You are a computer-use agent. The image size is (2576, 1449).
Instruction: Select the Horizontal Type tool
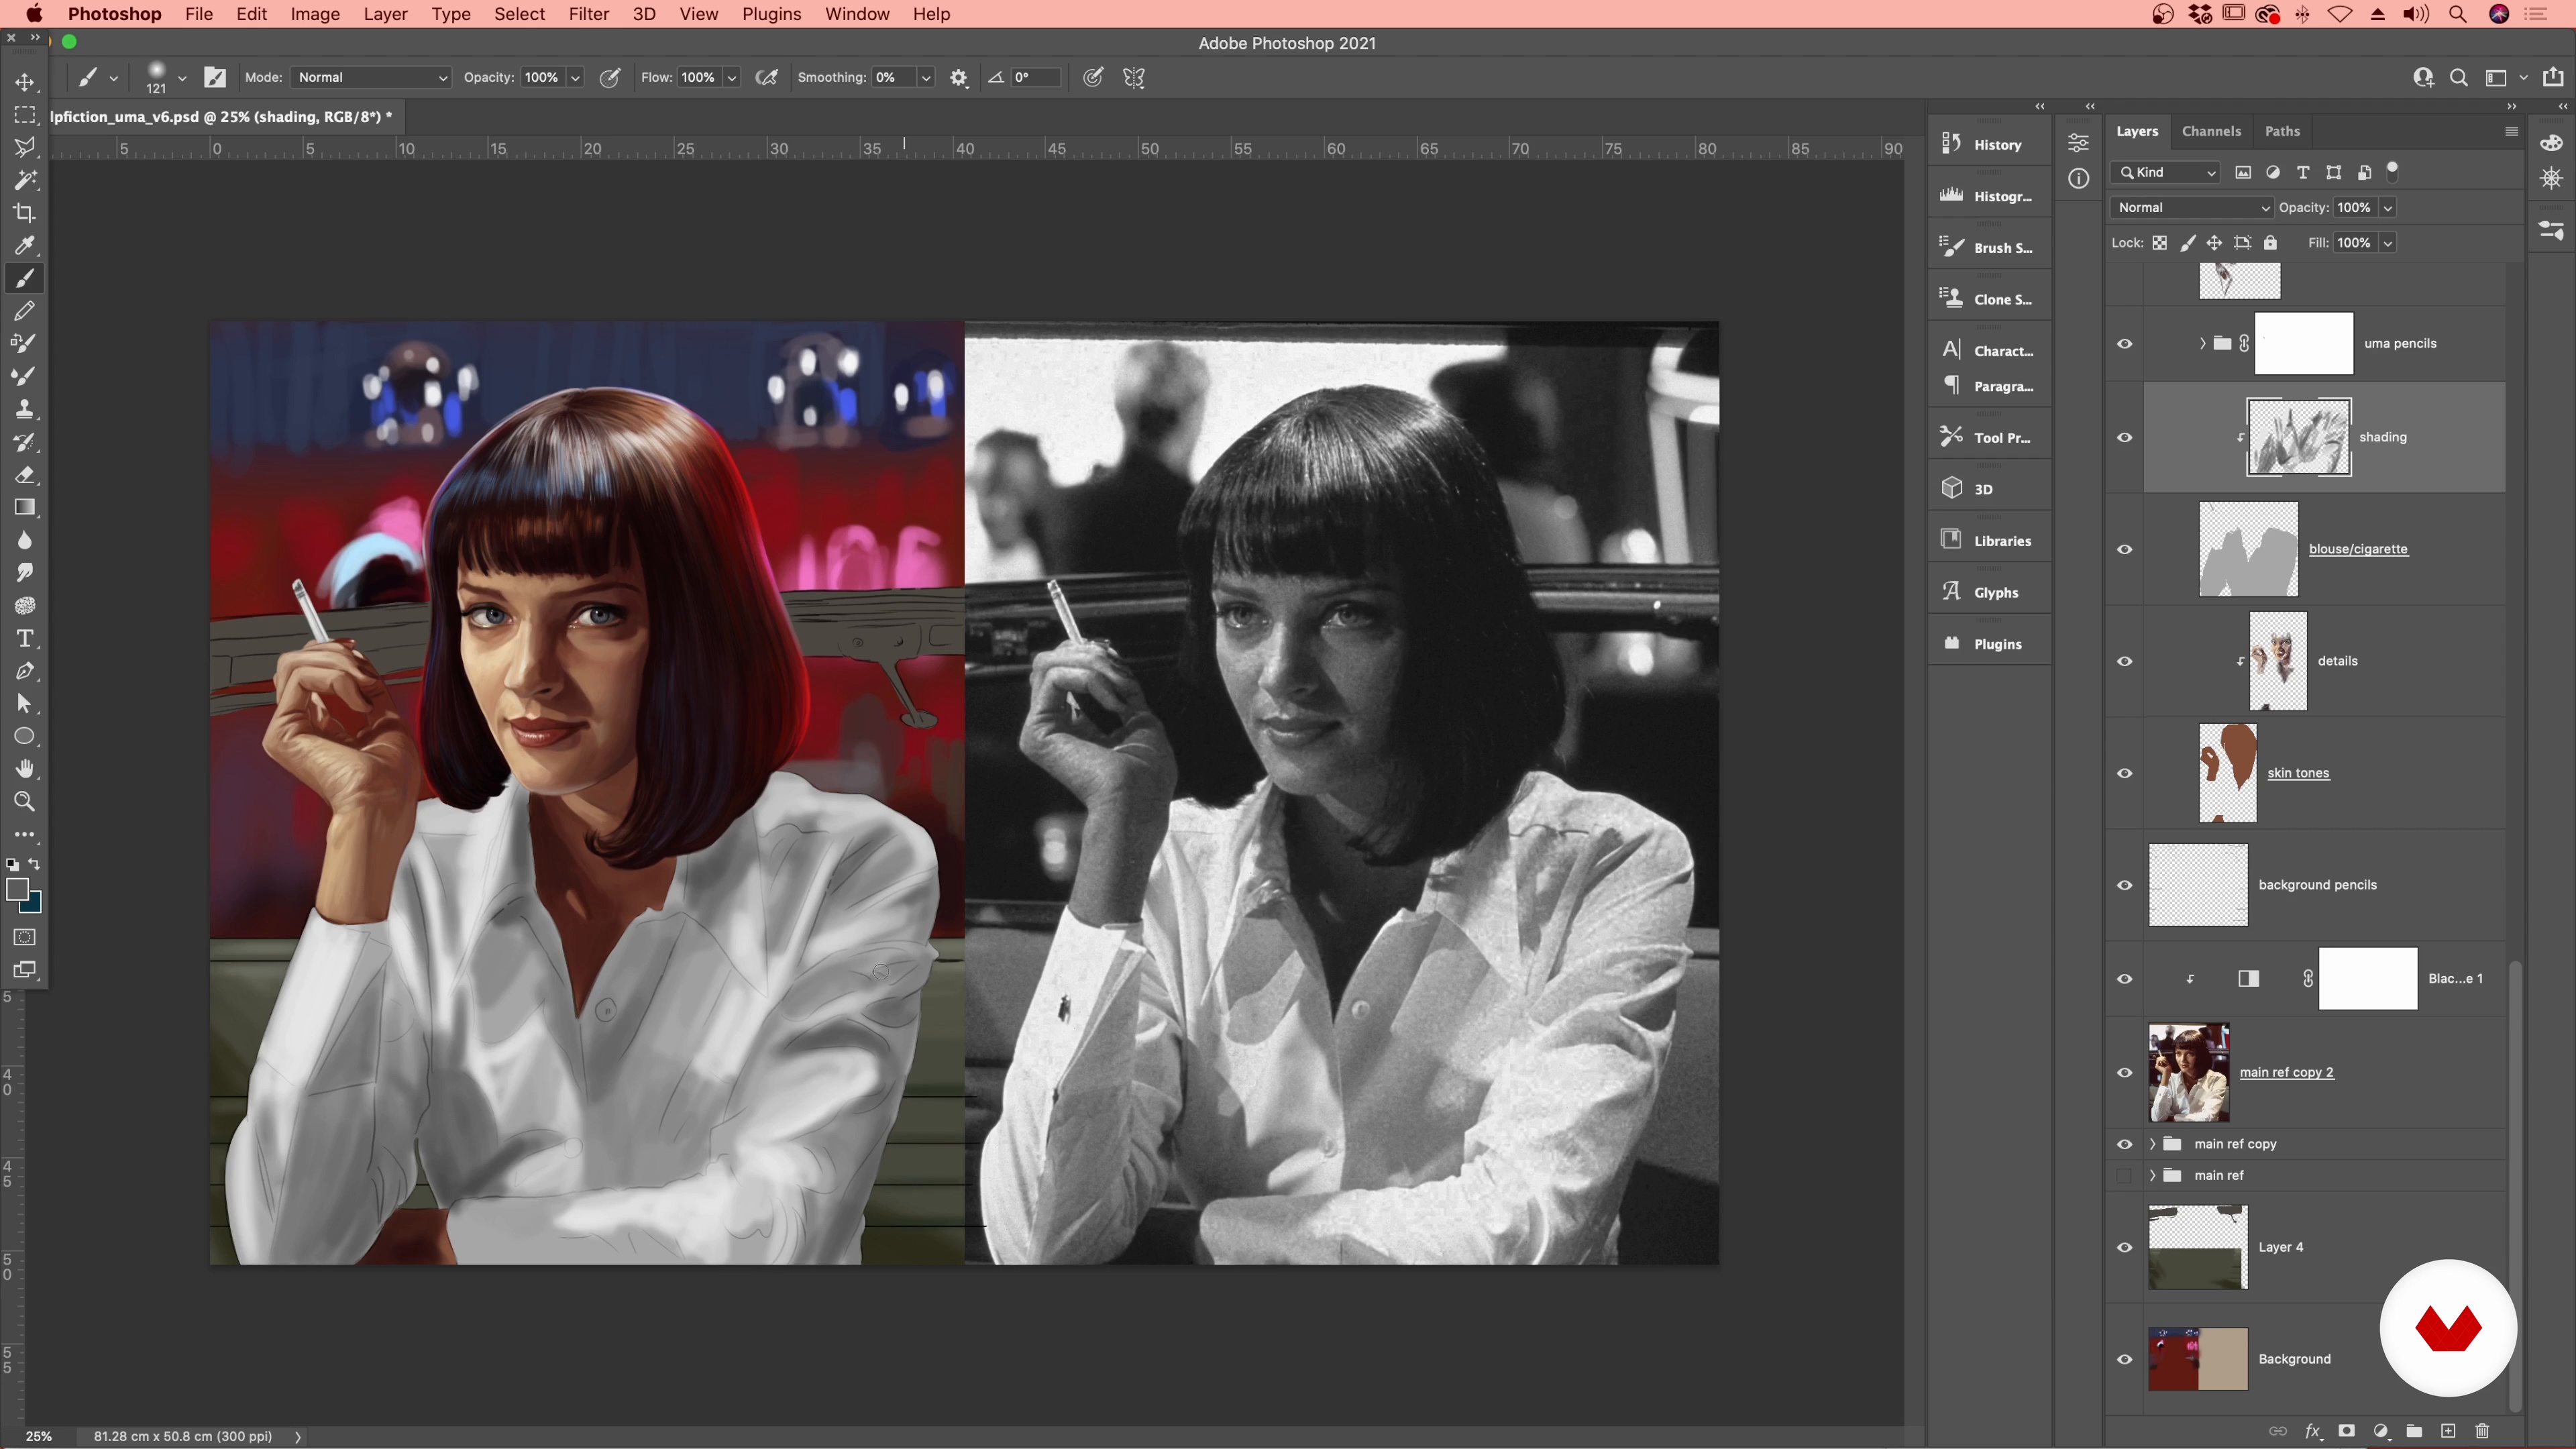(24, 638)
